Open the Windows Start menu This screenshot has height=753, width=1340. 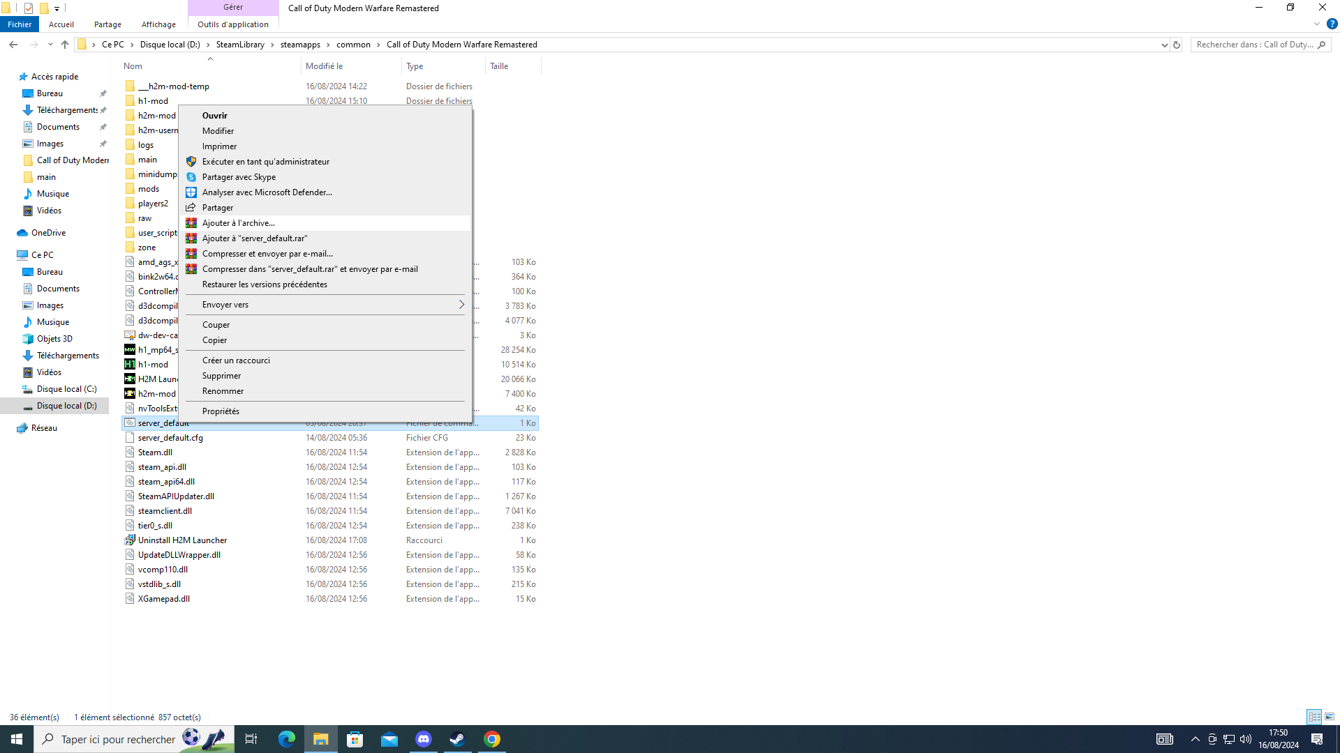click(x=17, y=739)
